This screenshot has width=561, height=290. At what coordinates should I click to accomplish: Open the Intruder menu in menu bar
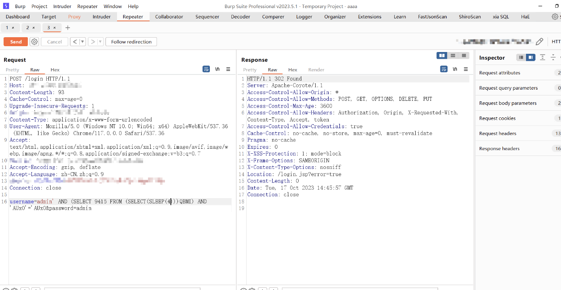(x=62, y=6)
